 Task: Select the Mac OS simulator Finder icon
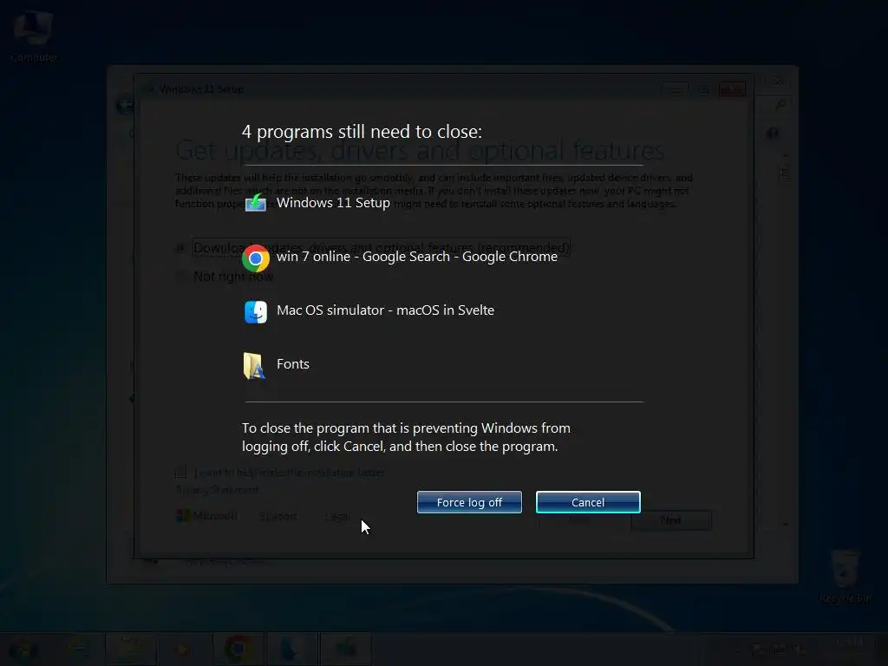[256, 311]
